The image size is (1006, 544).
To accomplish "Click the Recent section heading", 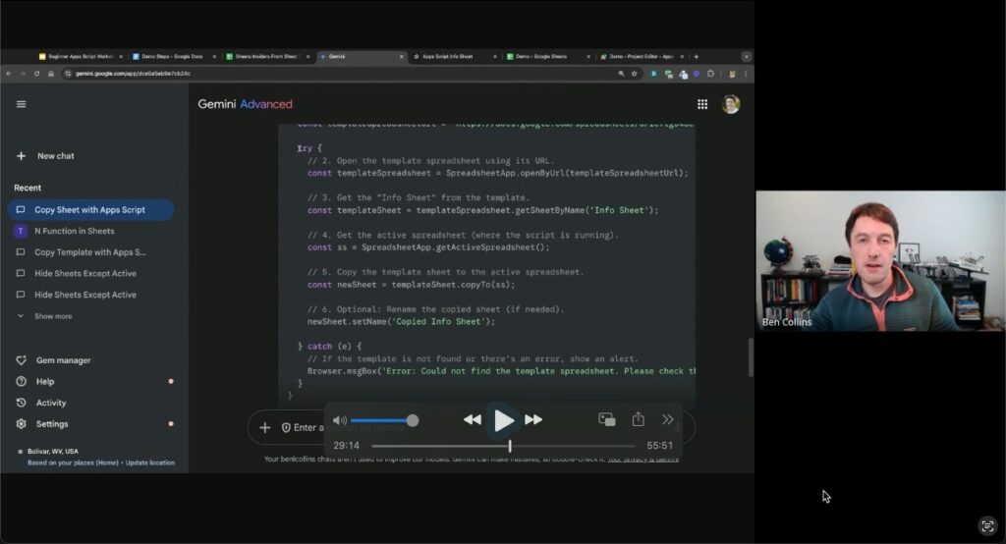I will tap(28, 188).
